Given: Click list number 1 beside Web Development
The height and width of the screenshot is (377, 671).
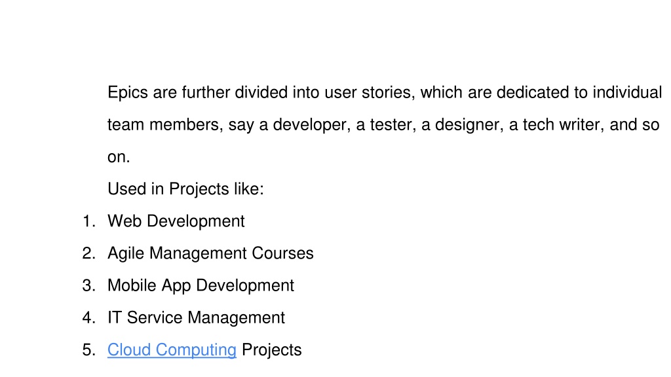Looking at the screenshot, I should pos(88,221).
